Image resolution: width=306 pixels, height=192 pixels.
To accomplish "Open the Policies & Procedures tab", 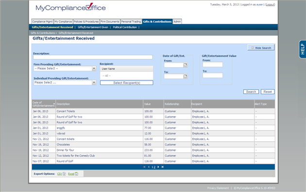I will 86,22.
